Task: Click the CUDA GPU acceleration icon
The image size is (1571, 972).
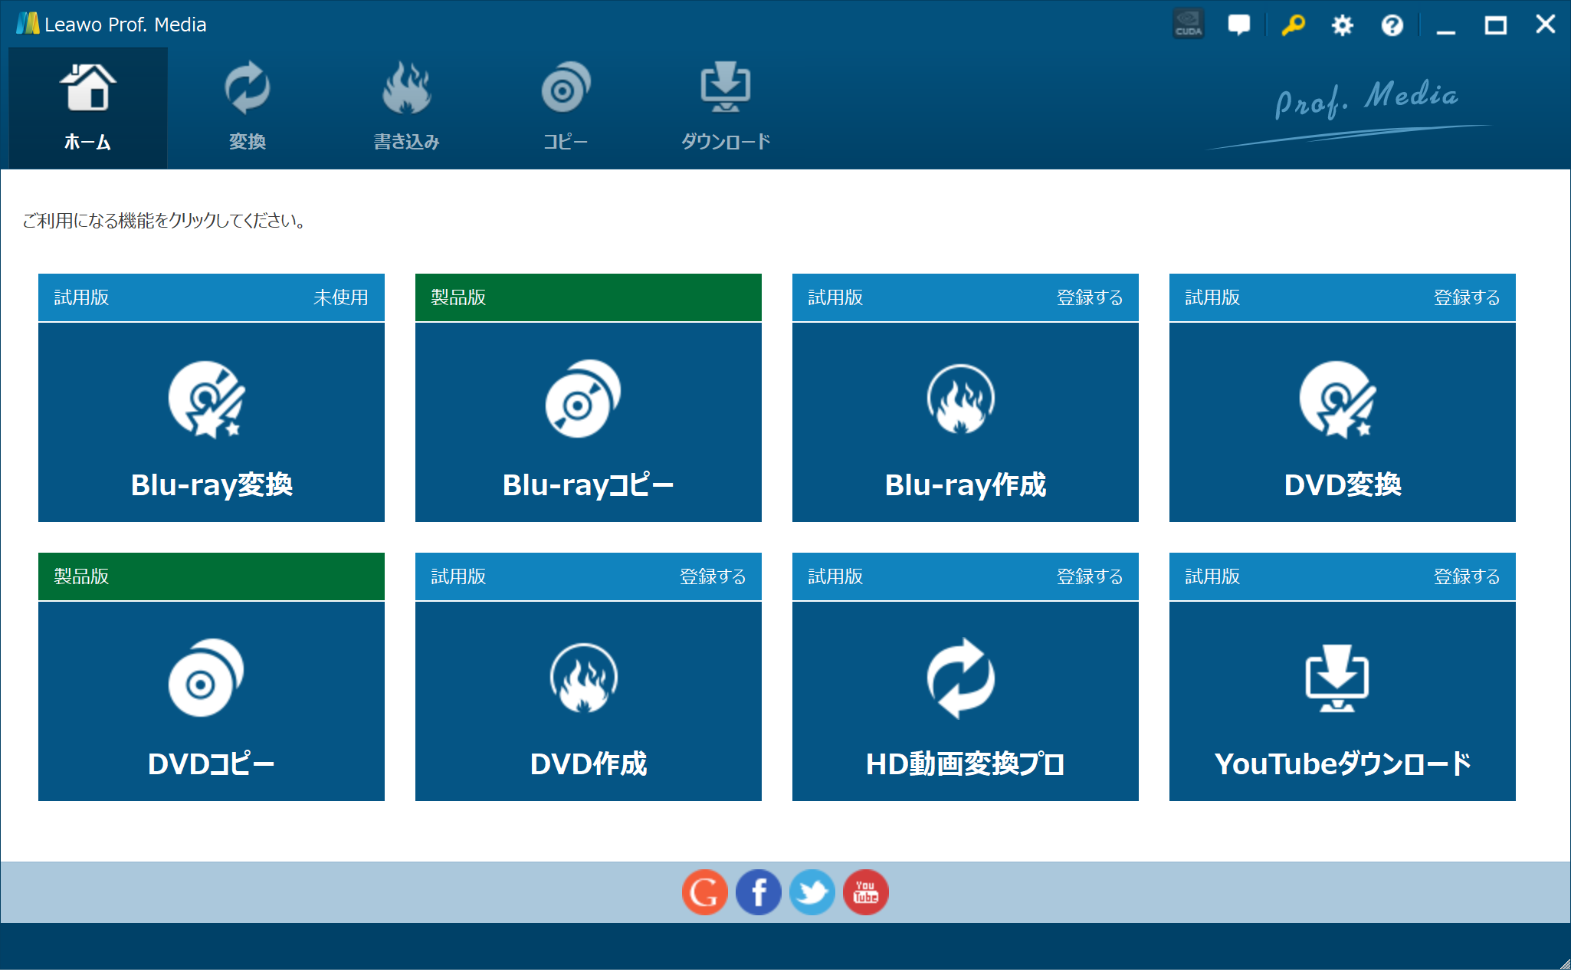Action: (x=1189, y=25)
